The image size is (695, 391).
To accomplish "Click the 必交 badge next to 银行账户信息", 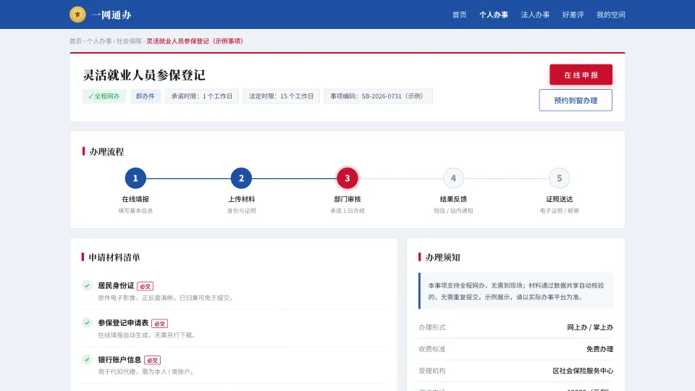I will point(153,361).
